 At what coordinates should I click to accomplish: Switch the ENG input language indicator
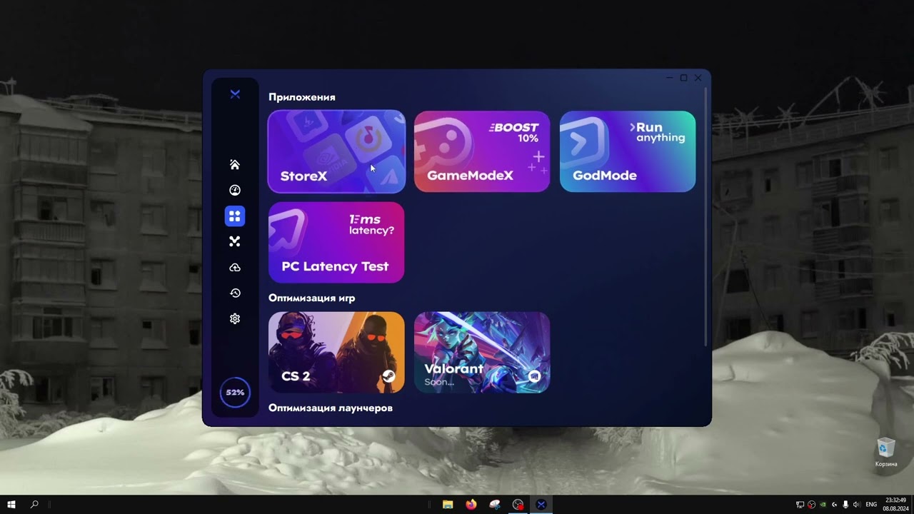[x=871, y=505]
